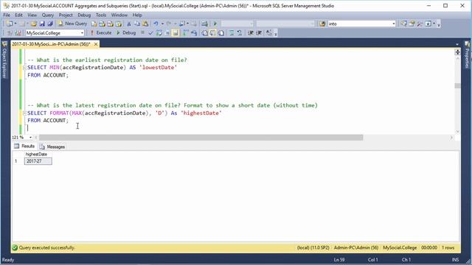The height and width of the screenshot is (265, 472).
Task: Click the Debug button
Action: coord(126,32)
